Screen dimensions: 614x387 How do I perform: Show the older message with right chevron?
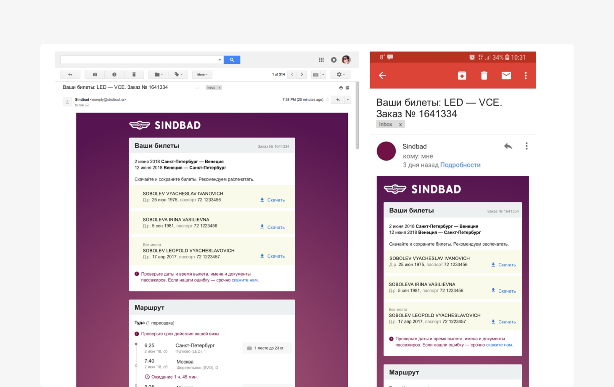coord(302,74)
